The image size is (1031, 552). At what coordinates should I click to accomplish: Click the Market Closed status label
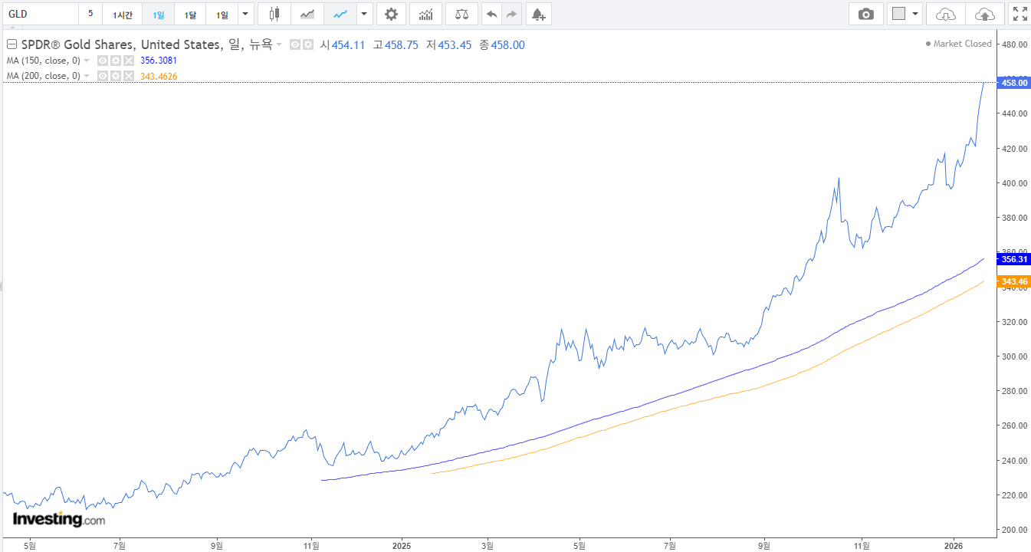coord(958,44)
